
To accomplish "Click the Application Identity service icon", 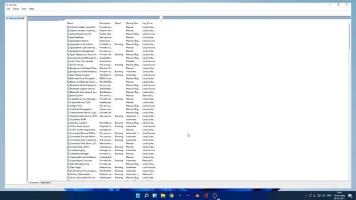I will tap(68, 41).
